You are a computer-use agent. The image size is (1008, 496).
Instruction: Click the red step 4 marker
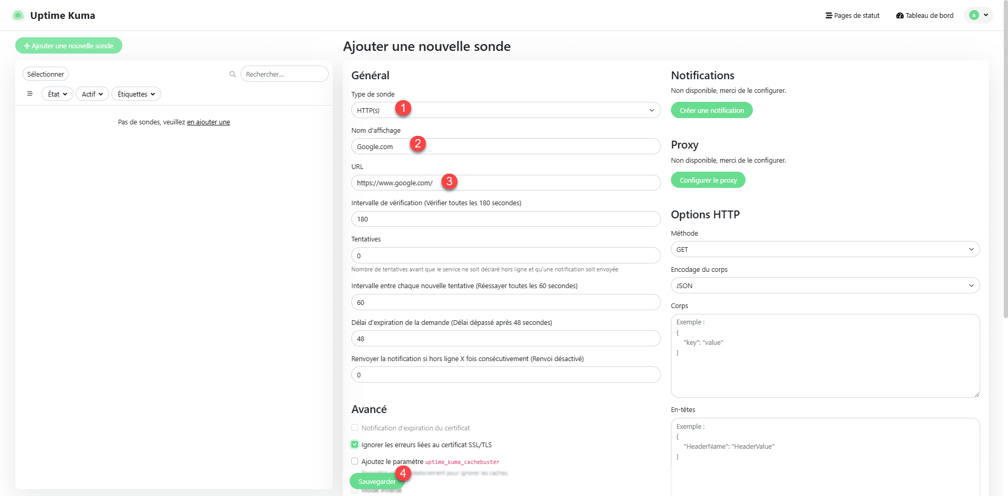403,473
